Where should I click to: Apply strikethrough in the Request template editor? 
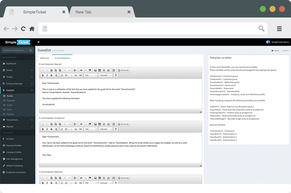[x=51, y=75]
